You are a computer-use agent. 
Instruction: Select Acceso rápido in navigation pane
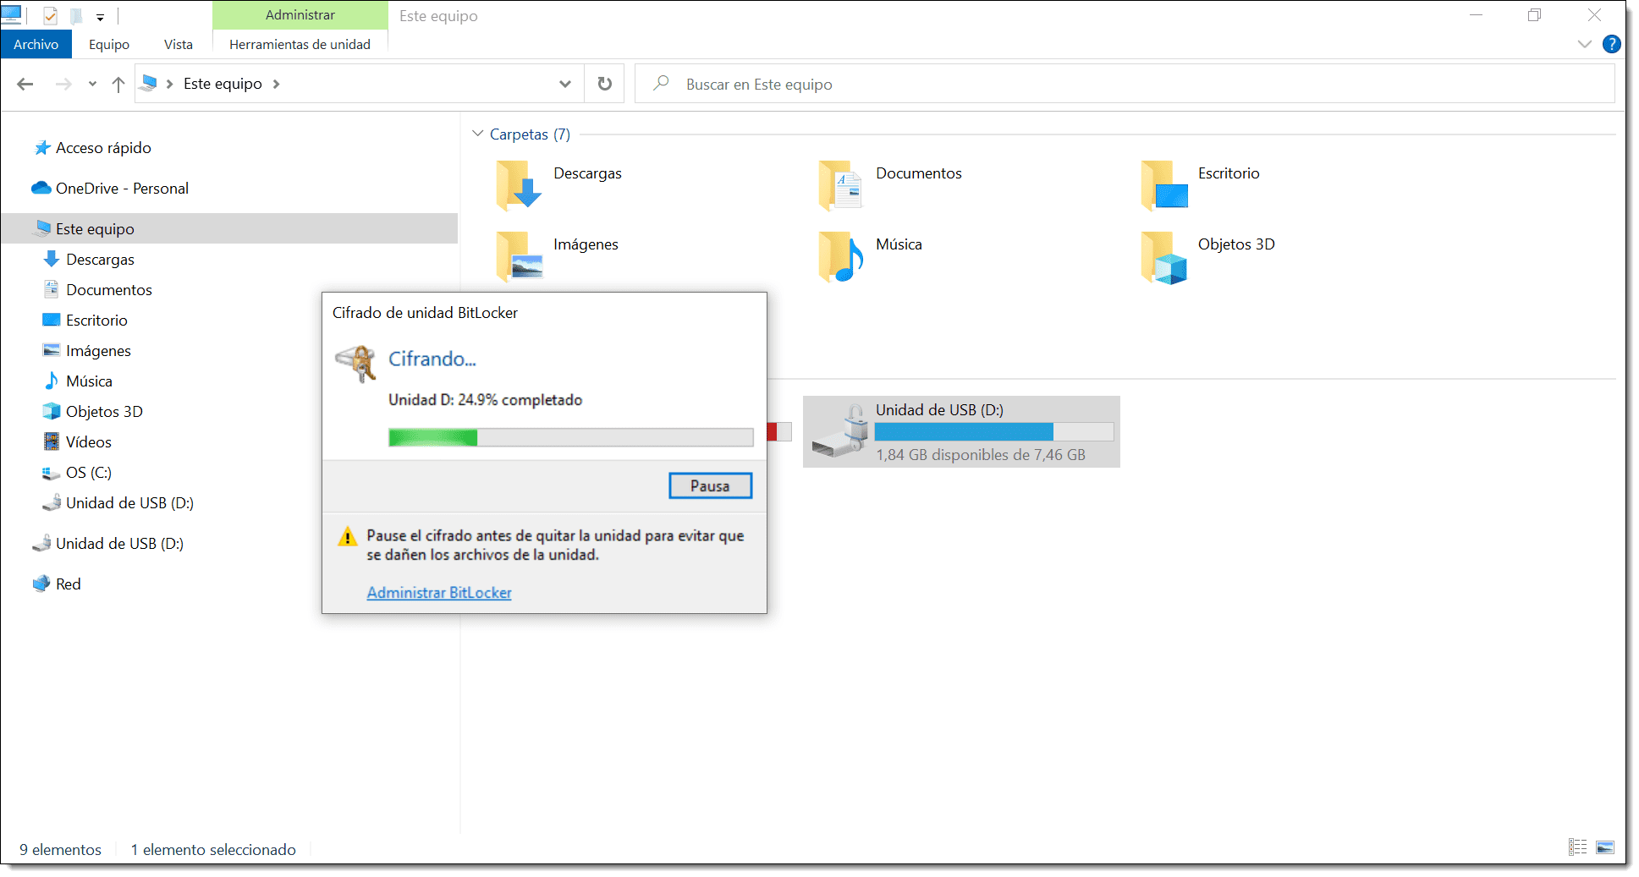pyautogui.click(x=103, y=148)
